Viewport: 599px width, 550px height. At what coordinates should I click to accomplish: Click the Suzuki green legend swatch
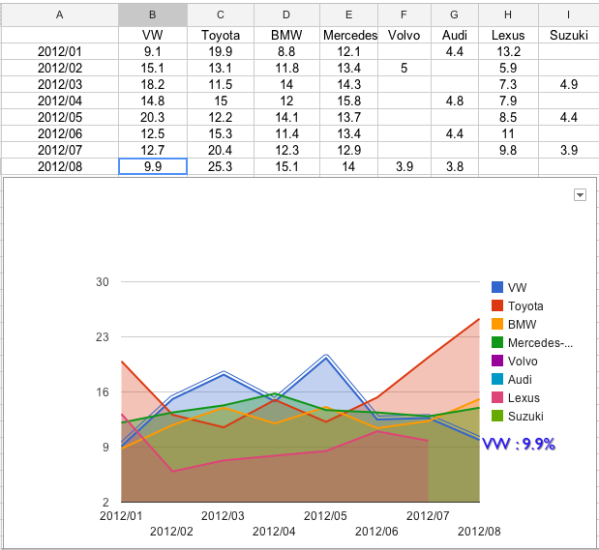(x=497, y=416)
